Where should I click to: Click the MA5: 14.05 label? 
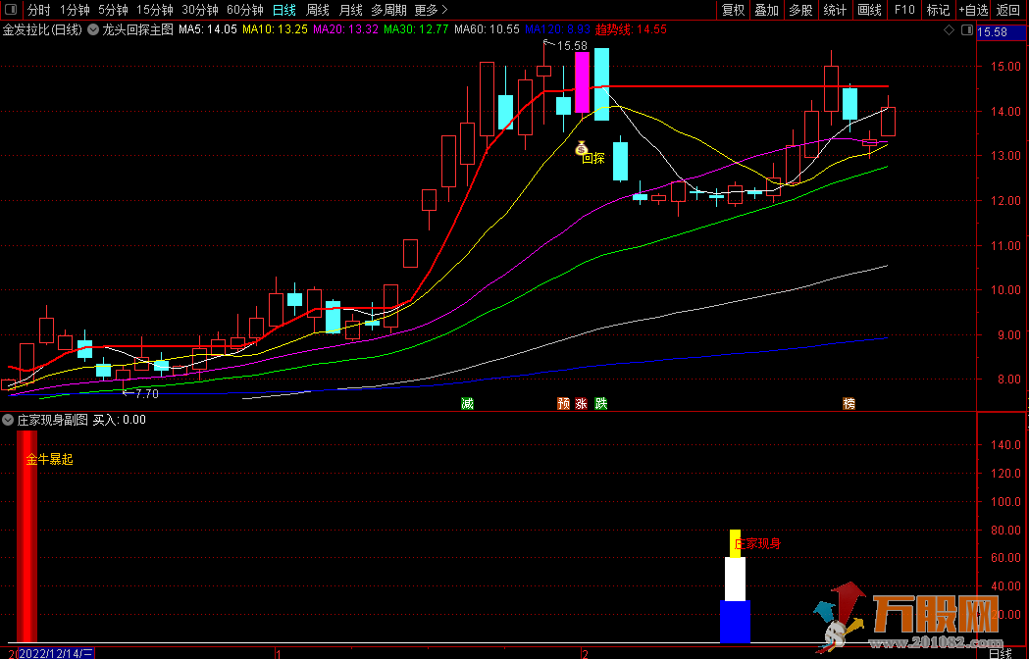208,29
